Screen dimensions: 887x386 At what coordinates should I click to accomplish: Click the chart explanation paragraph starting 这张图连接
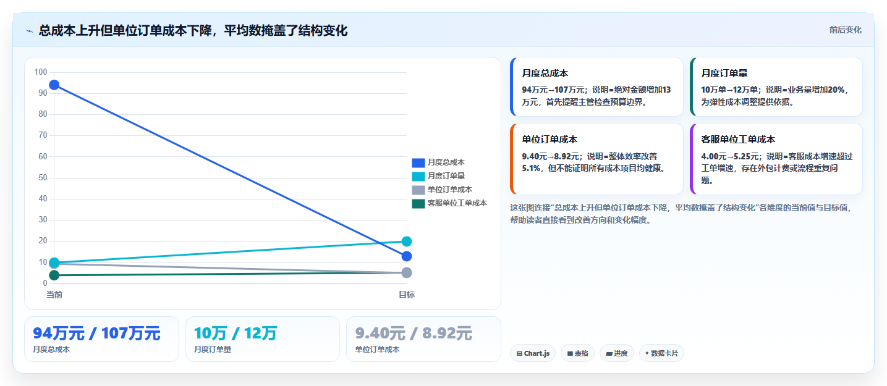681,214
